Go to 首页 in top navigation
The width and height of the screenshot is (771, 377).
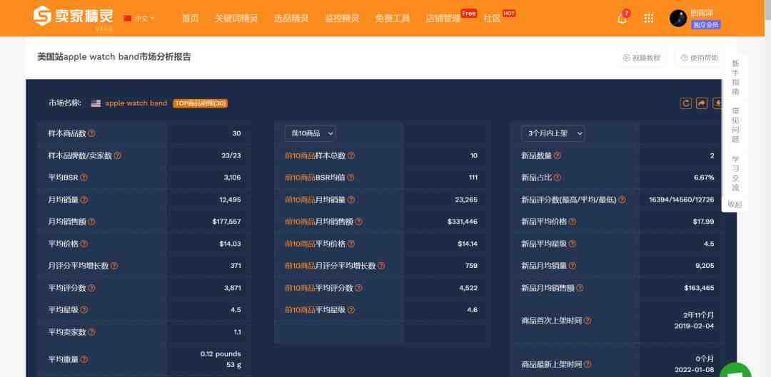(x=191, y=18)
